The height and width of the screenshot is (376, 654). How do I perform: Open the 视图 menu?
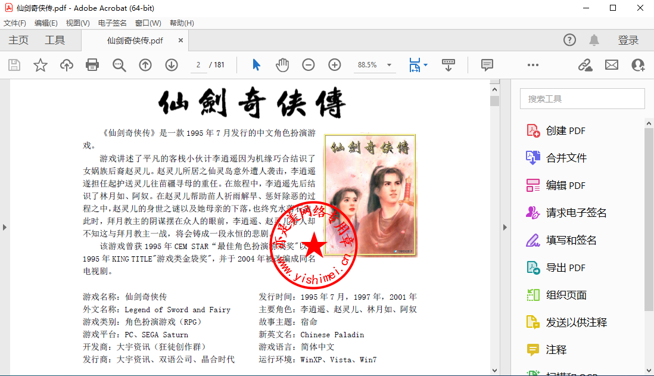click(77, 23)
